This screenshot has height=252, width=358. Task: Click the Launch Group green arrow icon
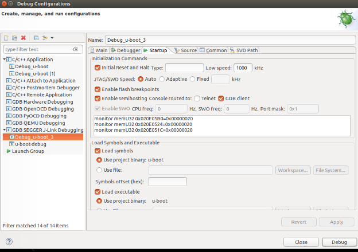tap(9, 151)
